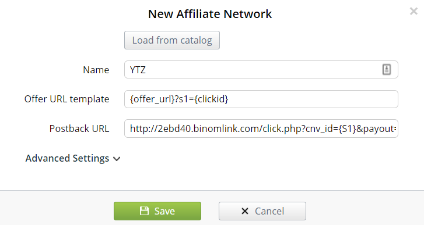Close the New Affiliate Network dialog

[x=414, y=11]
